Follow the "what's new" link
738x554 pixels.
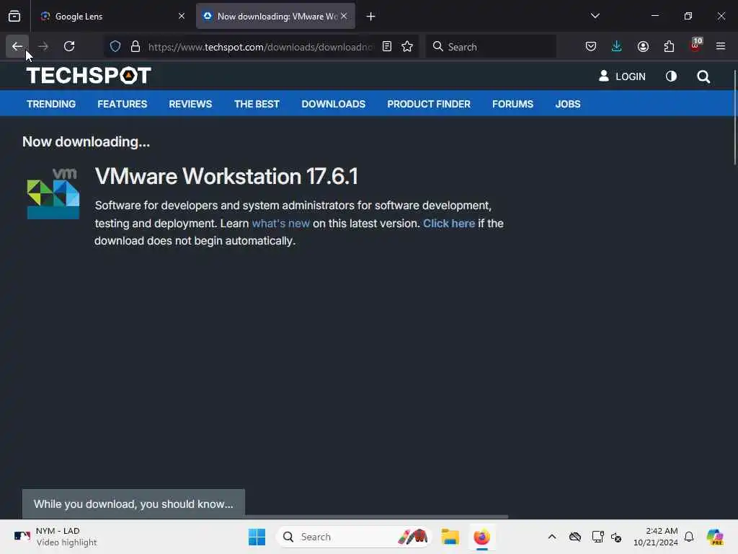[x=280, y=224]
